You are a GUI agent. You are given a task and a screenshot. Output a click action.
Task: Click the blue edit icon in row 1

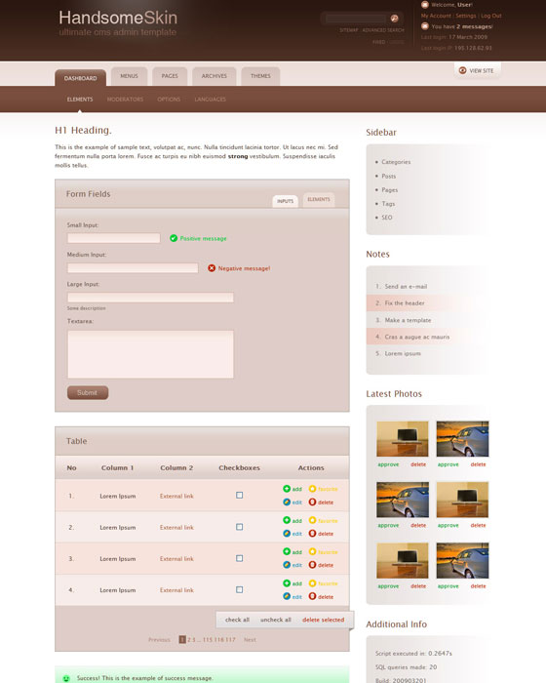point(287,502)
